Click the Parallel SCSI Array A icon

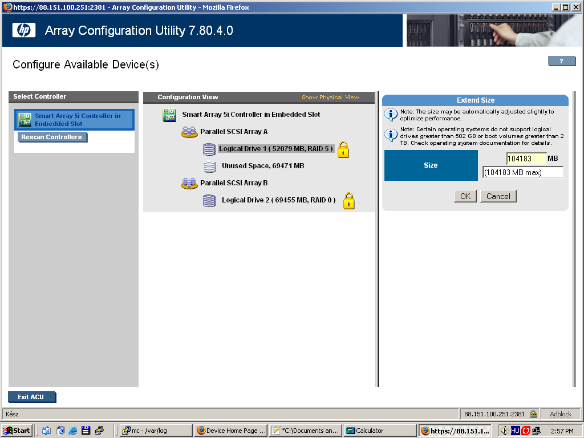coord(189,132)
